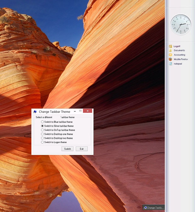Click the Accounting label in sidebar
This screenshot has height=212, width=195.
(179, 55)
